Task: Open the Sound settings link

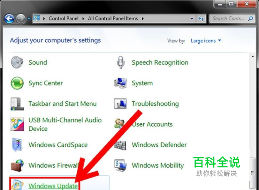Action: tap(38, 62)
